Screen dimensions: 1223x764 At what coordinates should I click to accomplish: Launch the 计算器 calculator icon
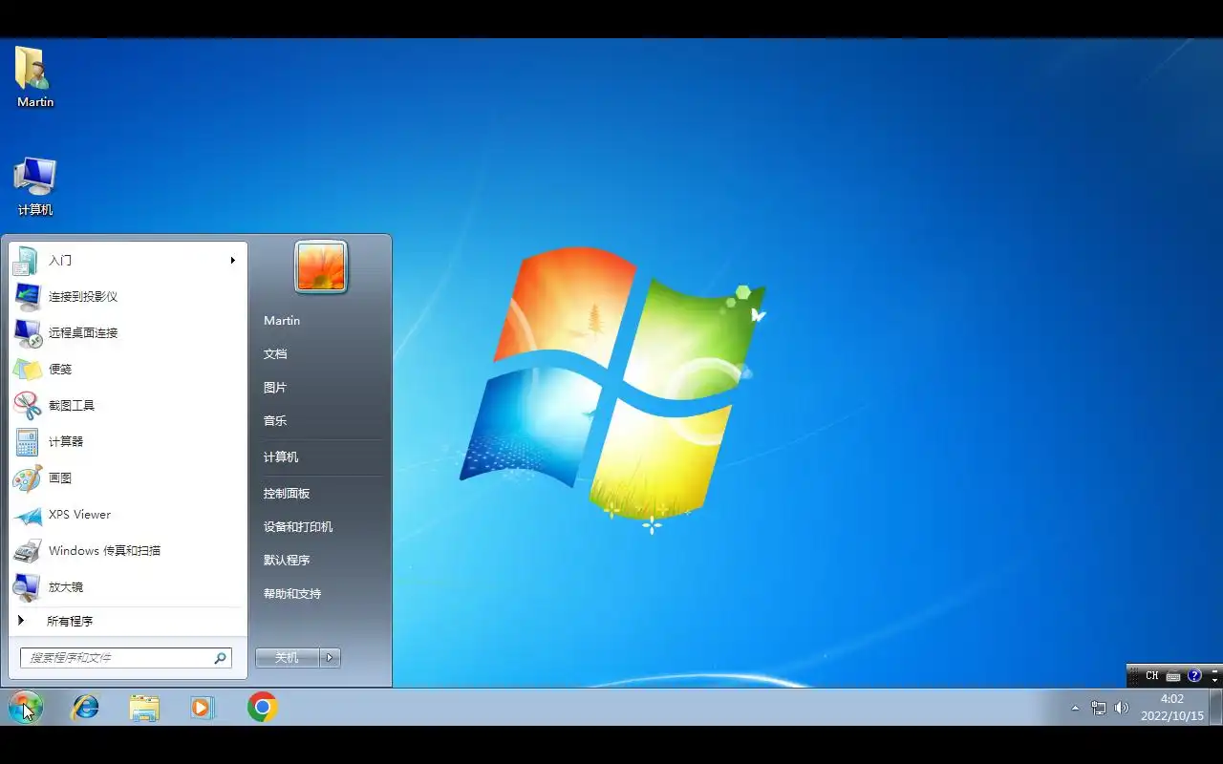(27, 441)
